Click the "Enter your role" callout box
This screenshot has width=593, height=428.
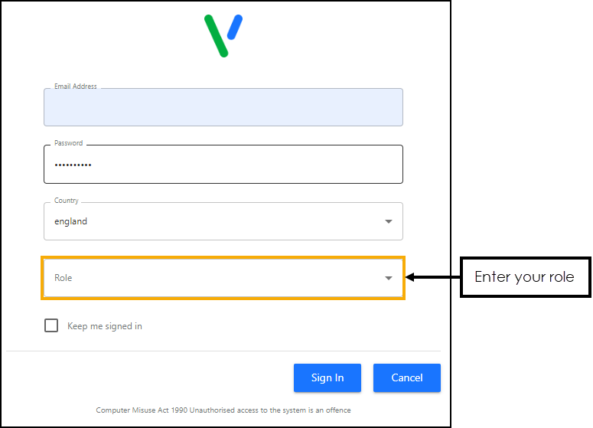(524, 276)
